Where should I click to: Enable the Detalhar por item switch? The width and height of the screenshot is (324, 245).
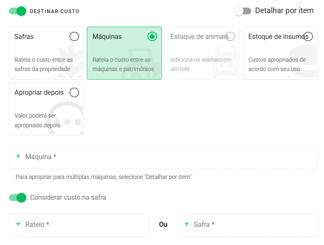click(243, 11)
